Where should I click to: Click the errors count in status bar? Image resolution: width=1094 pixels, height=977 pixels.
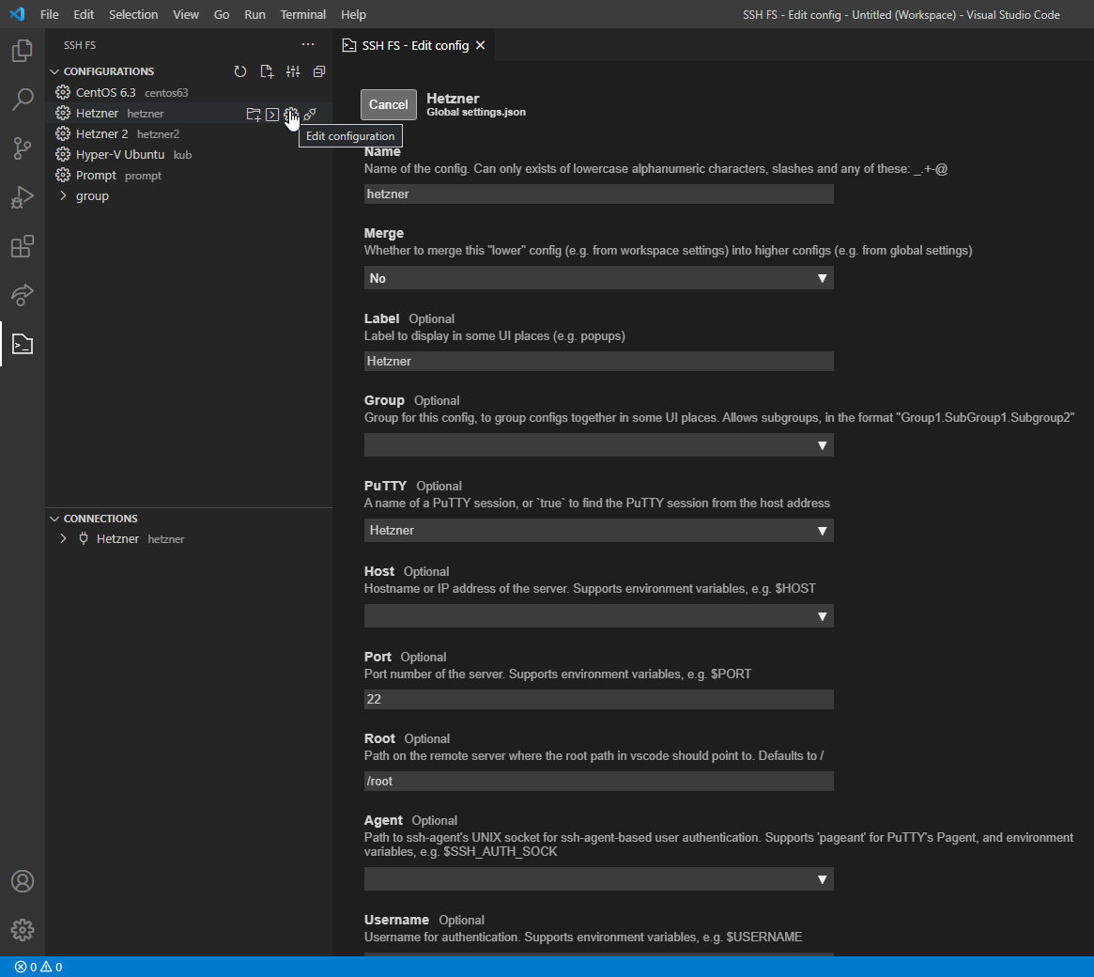point(25,967)
